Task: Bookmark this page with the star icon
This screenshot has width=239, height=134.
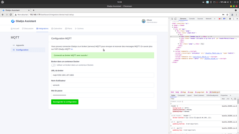Action: pyautogui.click(x=227, y=15)
